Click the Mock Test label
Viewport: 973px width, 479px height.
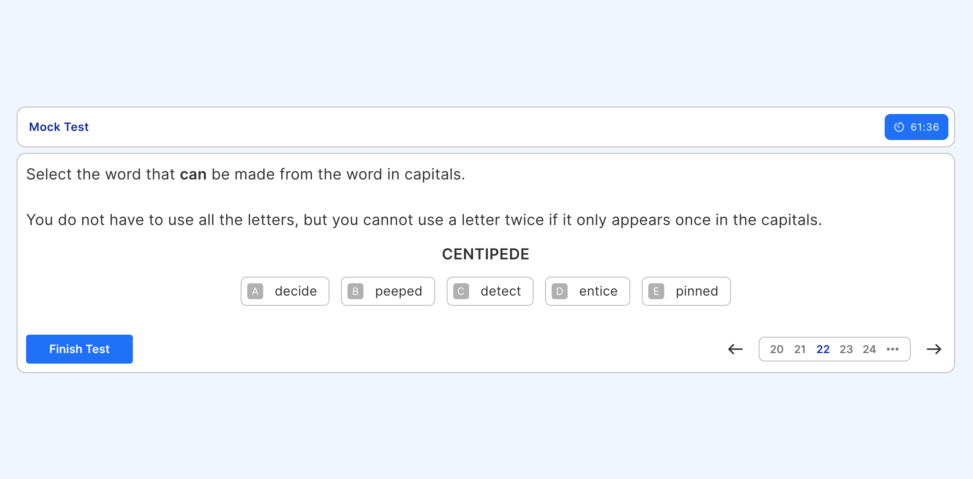pyautogui.click(x=58, y=127)
